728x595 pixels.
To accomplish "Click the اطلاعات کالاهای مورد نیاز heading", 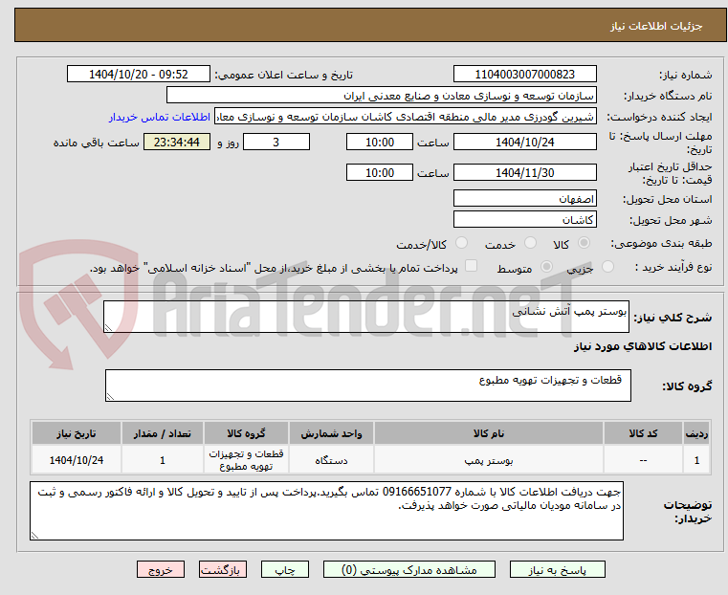I will 643,346.
